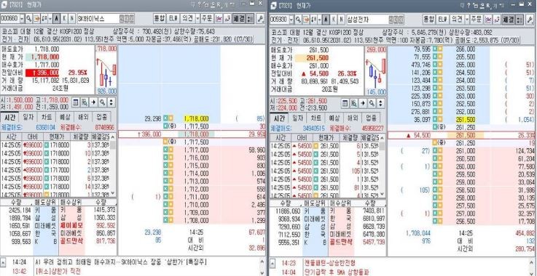
Task: Switch to the 차트 tab in SK하이닉스 window
Action: (47, 117)
